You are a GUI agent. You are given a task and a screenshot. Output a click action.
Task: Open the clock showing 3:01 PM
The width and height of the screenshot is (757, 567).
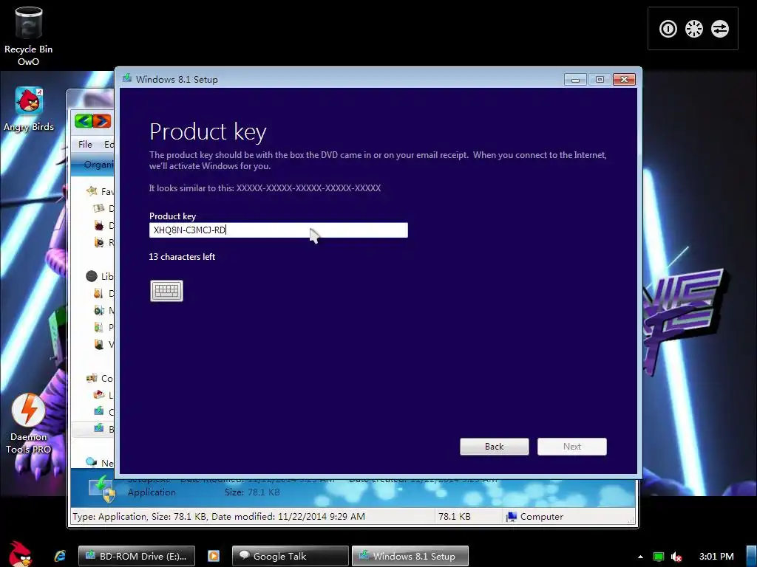716,557
